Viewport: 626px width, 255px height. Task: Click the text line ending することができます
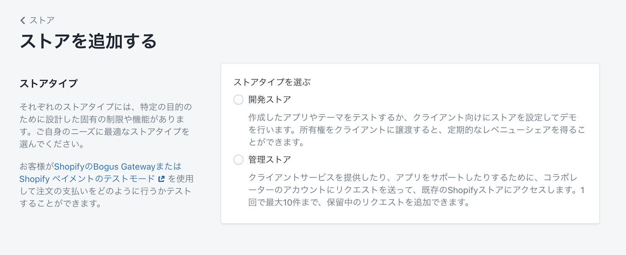[x=61, y=204]
